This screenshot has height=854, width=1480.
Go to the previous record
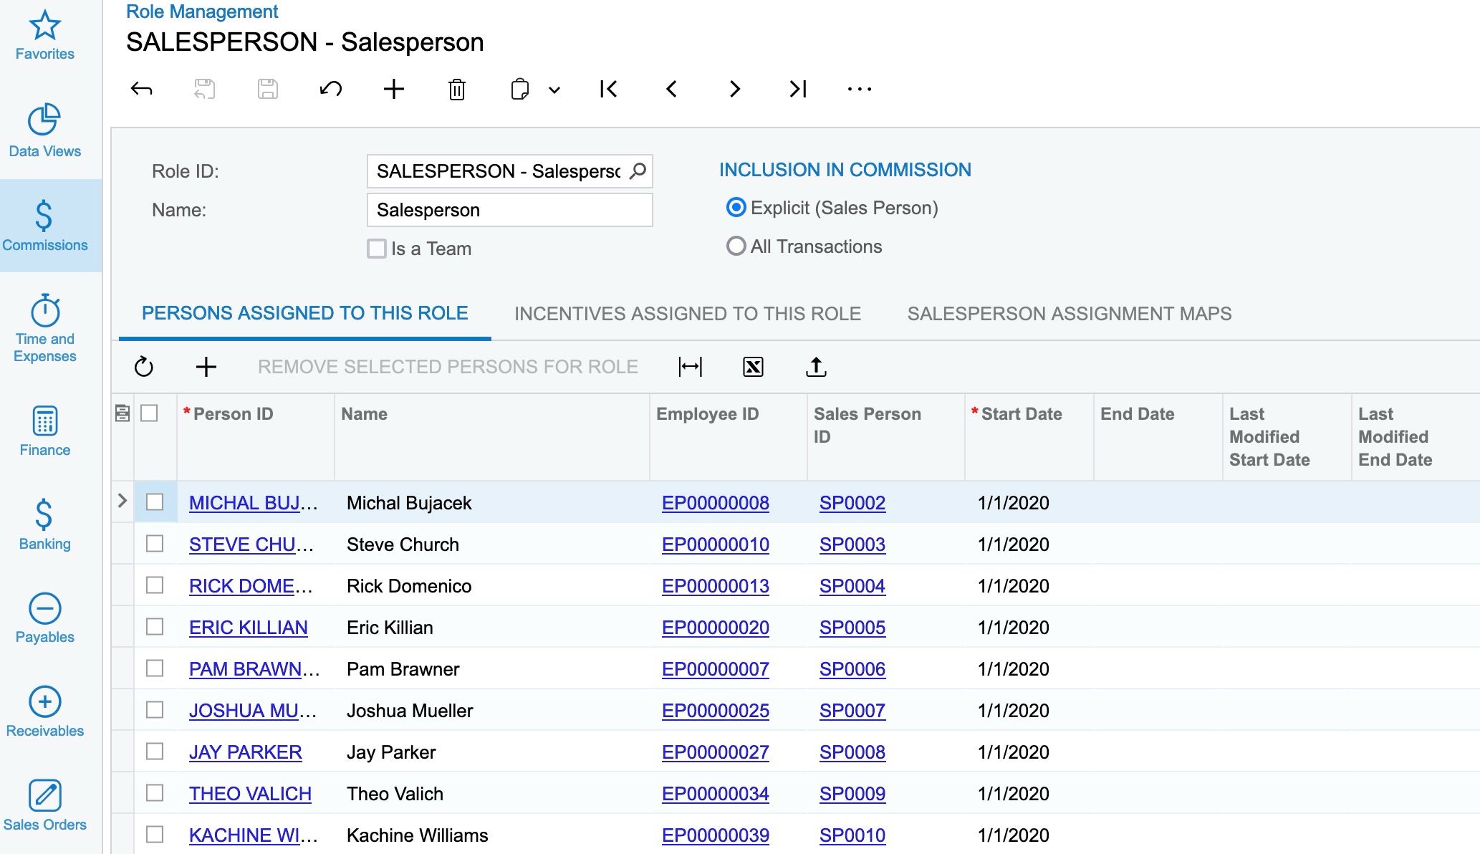(x=671, y=89)
